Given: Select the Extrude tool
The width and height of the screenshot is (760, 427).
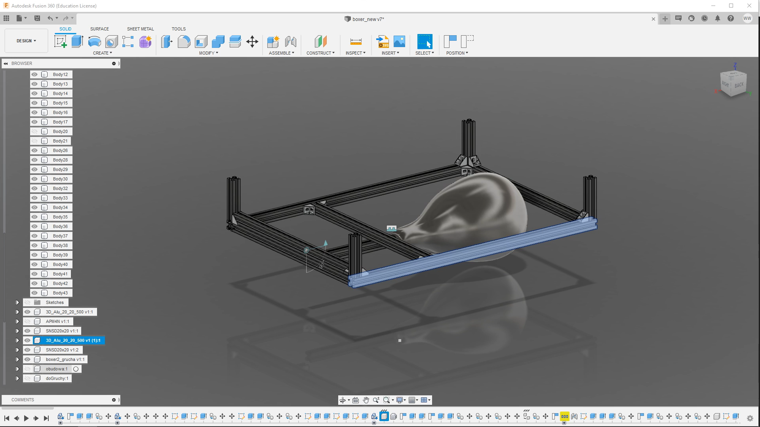Looking at the screenshot, I should [77, 42].
